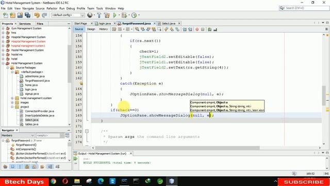This screenshot has width=330, height=186.
Task: Click the globe browser icon in toolbar
Action: [90, 15]
